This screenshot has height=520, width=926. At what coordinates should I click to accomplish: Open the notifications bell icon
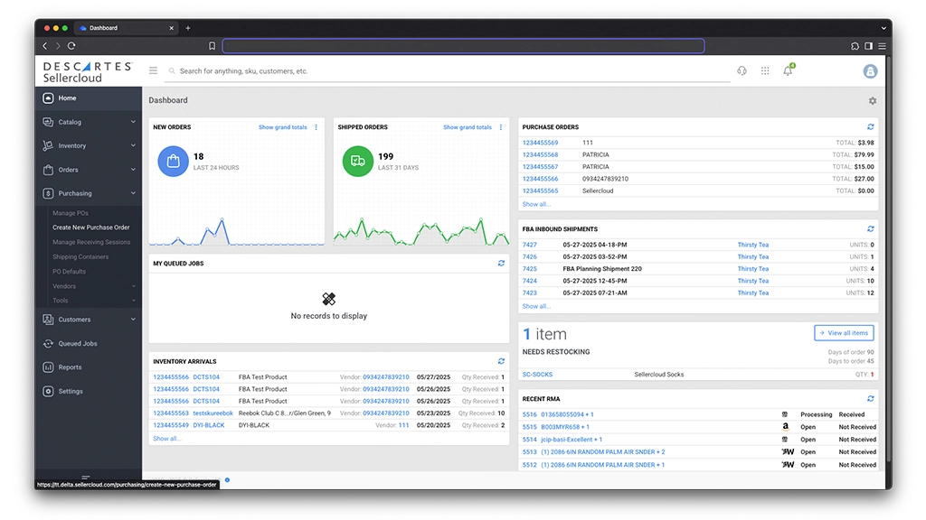pos(786,70)
